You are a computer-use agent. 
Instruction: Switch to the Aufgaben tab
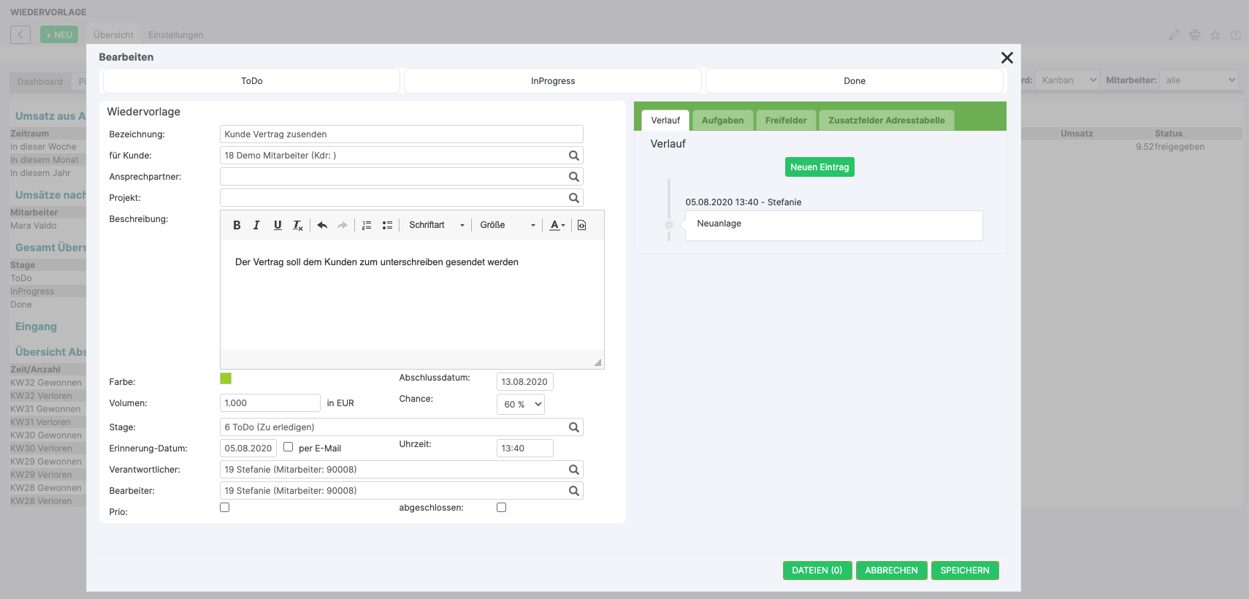[x=722, y=121]
